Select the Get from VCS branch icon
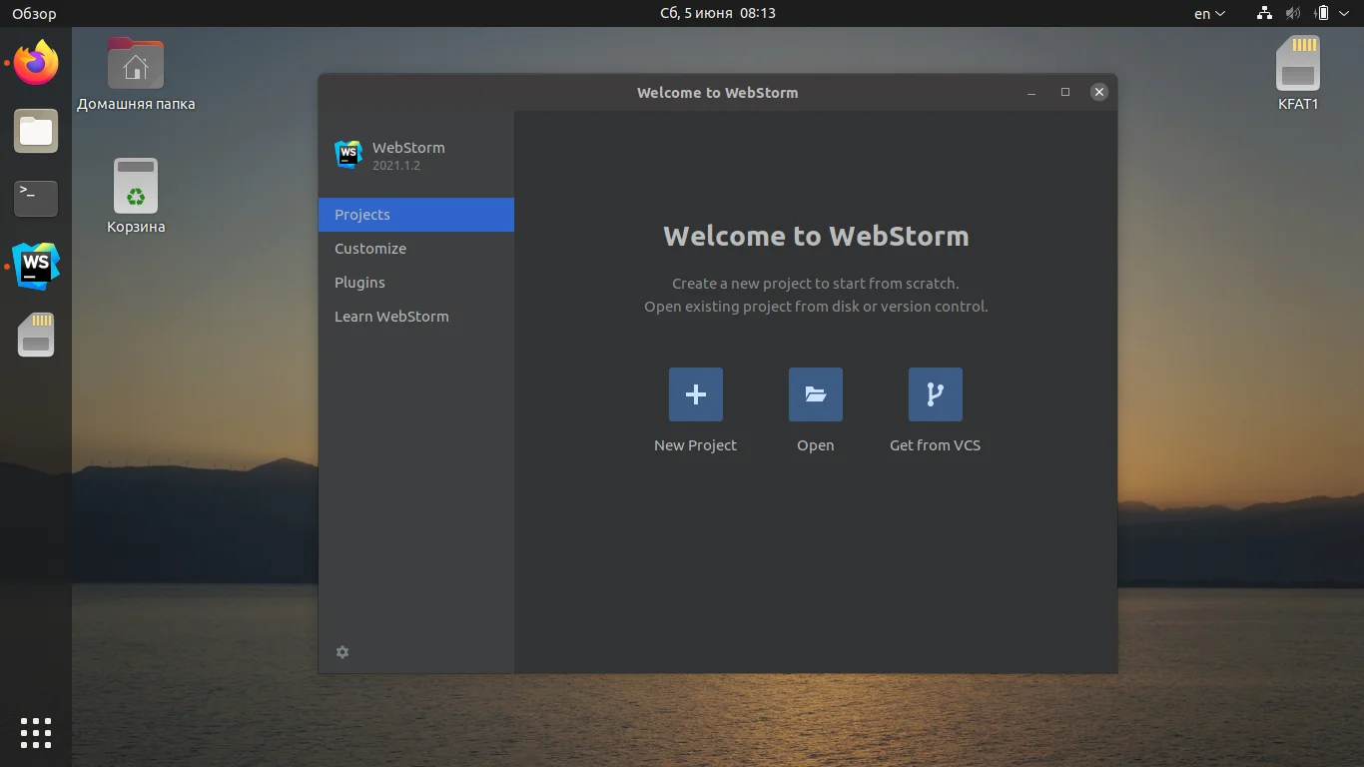Viewport: 1364px width, 767px height. 935,393
